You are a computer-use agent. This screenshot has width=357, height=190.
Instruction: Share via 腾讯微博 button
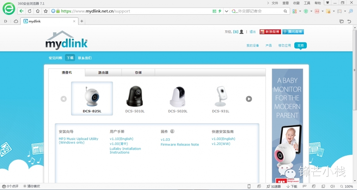click(293, 32)
